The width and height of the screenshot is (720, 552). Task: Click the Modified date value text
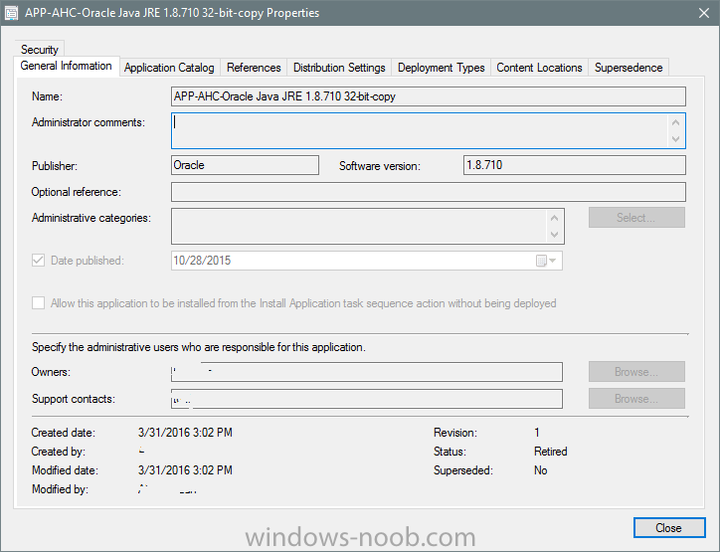[185, 470]
